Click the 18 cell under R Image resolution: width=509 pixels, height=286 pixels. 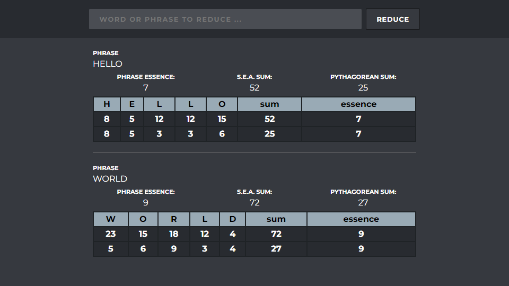pyautogui.click(x=174, y=234)
